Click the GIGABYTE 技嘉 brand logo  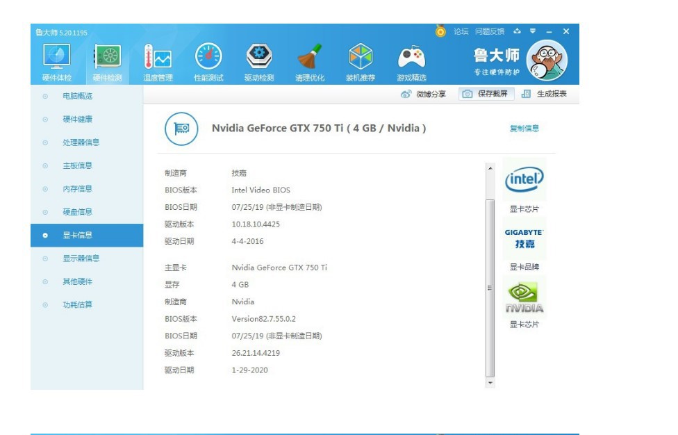point(524,238)
